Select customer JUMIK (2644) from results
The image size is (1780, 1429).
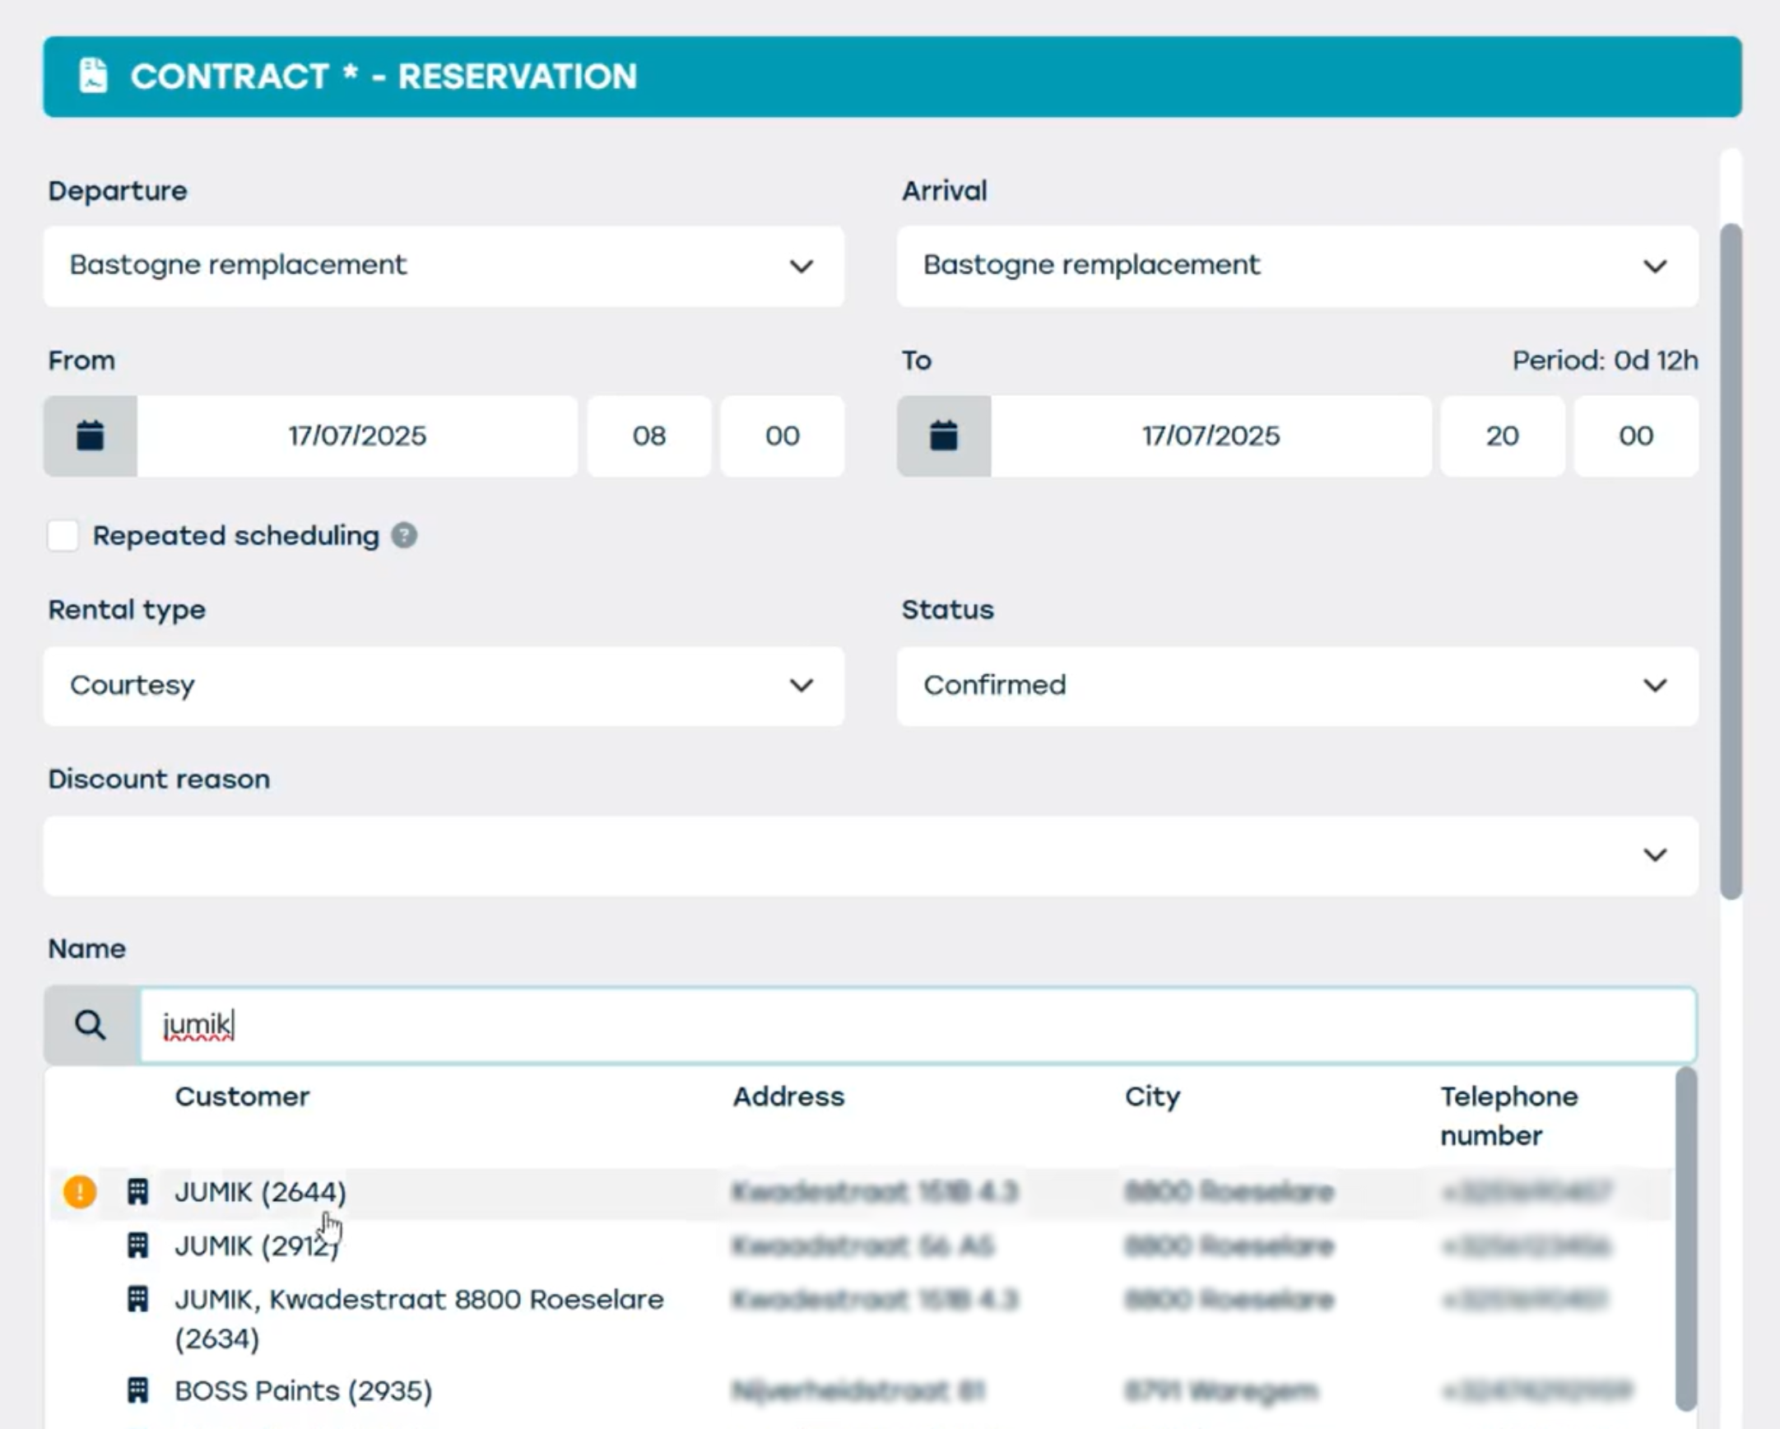(x=261, y=1192)
